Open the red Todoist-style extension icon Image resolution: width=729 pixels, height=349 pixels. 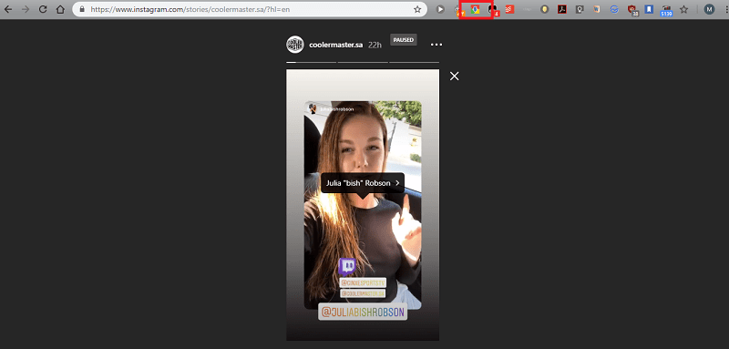tap(510, 9)
